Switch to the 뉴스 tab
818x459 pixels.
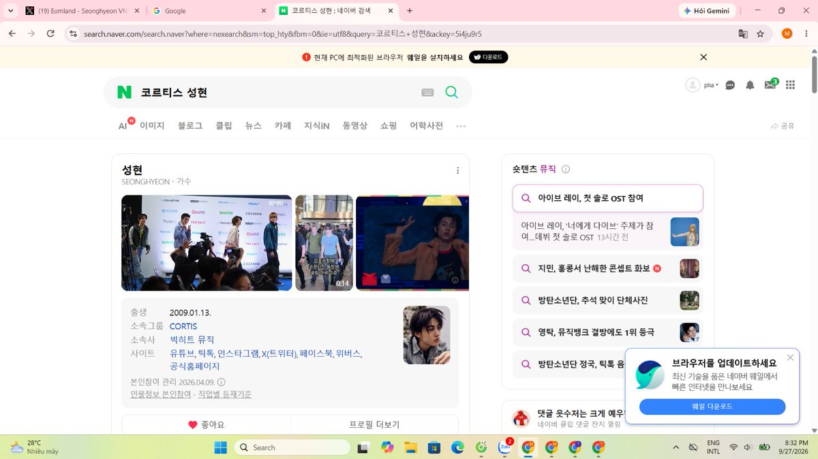(254, 126)
